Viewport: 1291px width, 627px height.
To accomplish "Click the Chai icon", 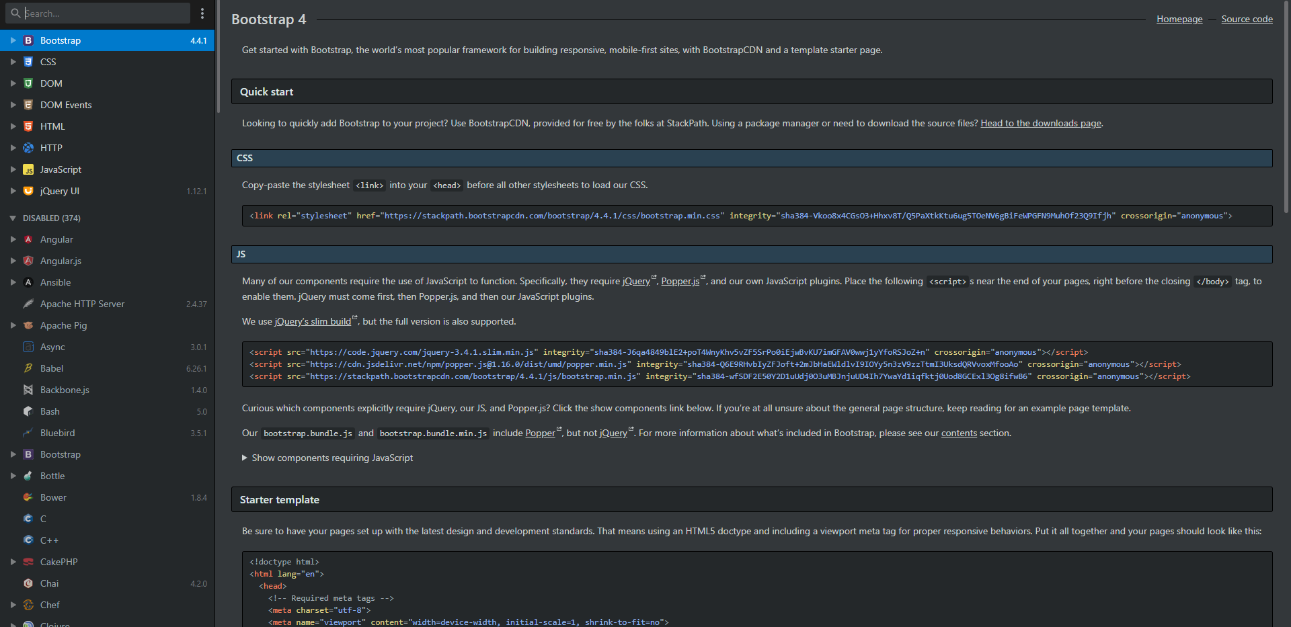I will point(28,583).
